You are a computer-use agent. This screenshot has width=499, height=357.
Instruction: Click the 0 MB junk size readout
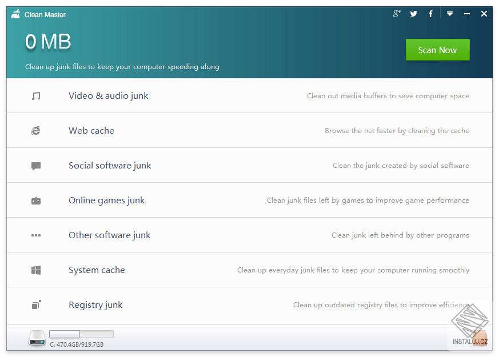coord(48,41)
